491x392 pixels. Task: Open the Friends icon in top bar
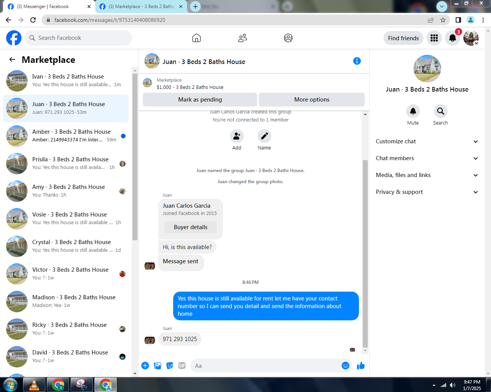tap(243, 38)
